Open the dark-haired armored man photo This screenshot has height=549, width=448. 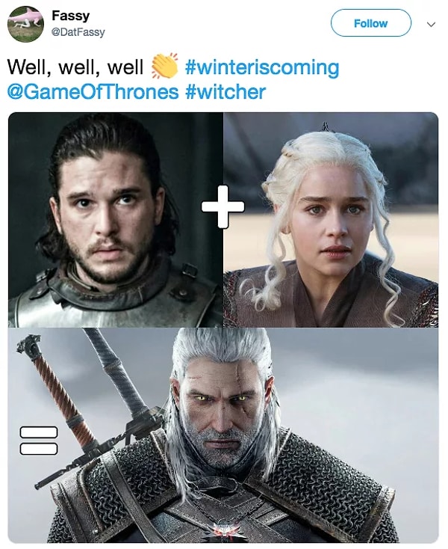point(115,220)
